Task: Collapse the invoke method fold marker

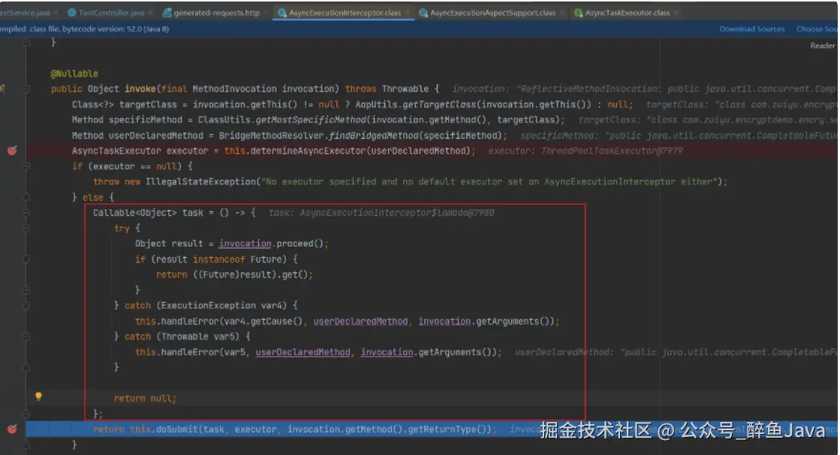Action: pos(26,88)
